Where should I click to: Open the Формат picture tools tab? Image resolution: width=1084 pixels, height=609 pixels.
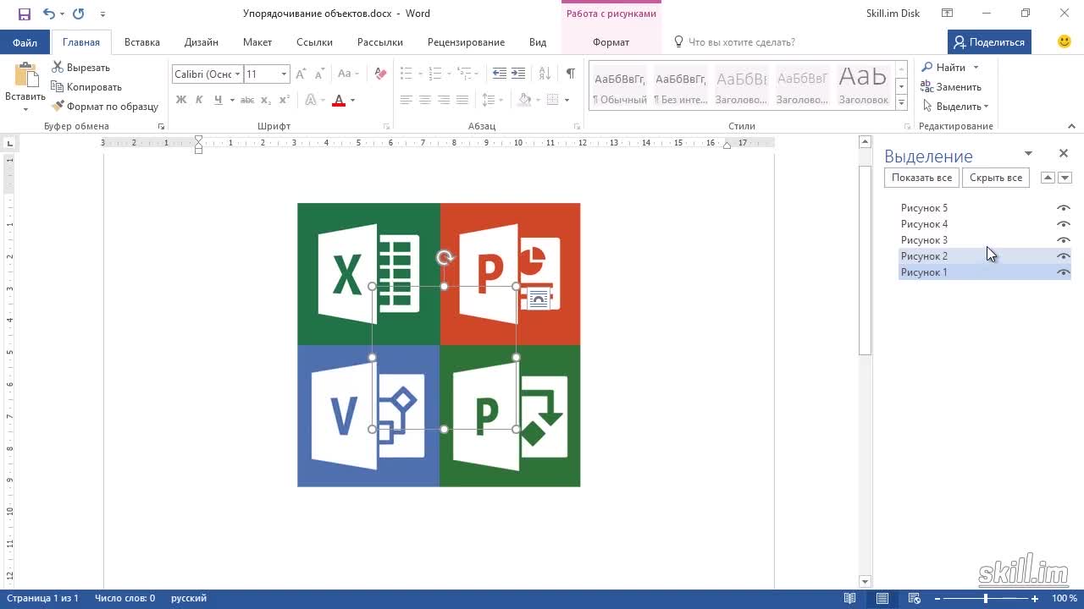pos(611,42)
